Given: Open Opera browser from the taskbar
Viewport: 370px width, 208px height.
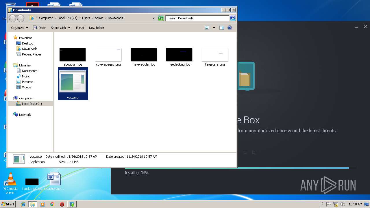Looking at the screenshot, I should point(62,204).
